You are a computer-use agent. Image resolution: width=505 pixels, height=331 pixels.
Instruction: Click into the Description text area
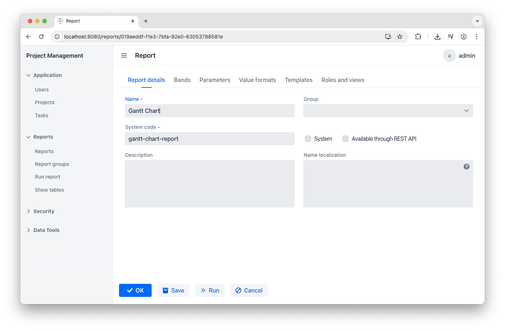(210, 184)
